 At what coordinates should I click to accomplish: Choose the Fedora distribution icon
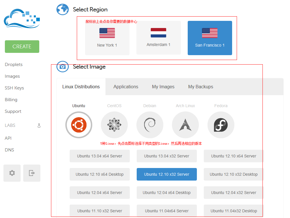click(221, 125)
